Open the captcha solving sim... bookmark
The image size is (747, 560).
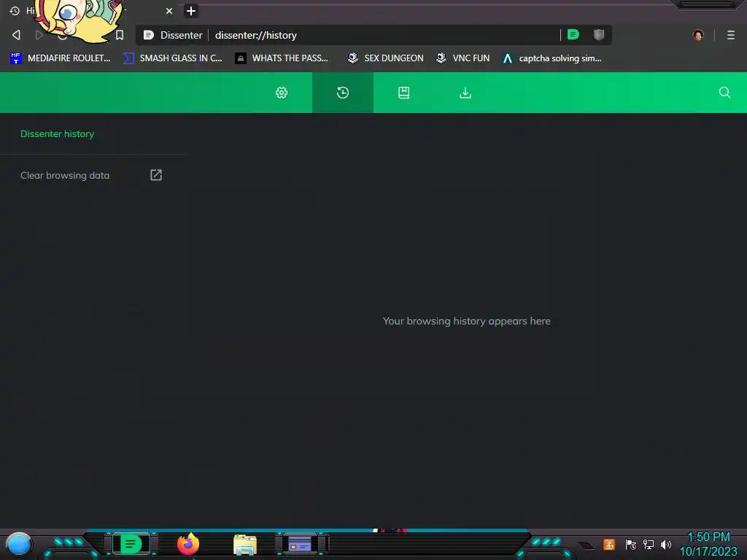[x=552, y=58]
